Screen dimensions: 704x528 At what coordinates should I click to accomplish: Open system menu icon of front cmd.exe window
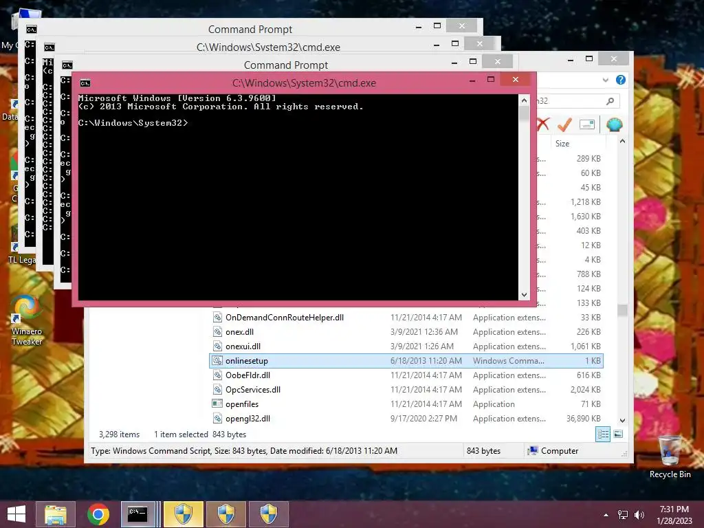coord(85,83)
